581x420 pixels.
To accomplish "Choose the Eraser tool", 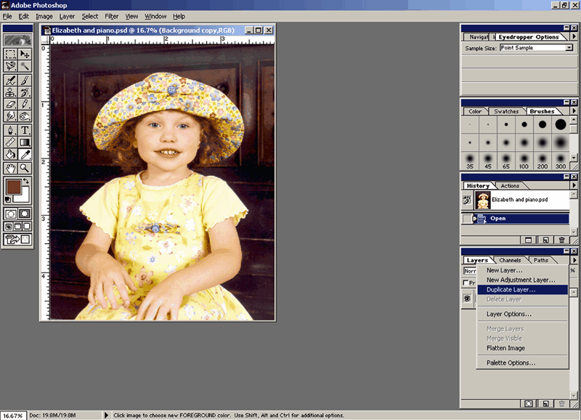I will point(11,105).
